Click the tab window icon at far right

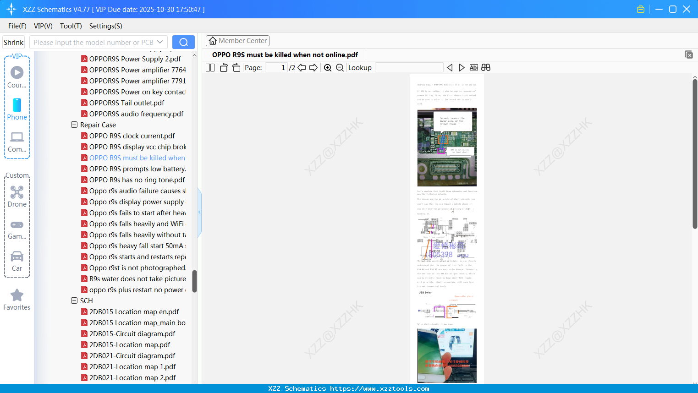pyautogui.click(x=688, y=55)
